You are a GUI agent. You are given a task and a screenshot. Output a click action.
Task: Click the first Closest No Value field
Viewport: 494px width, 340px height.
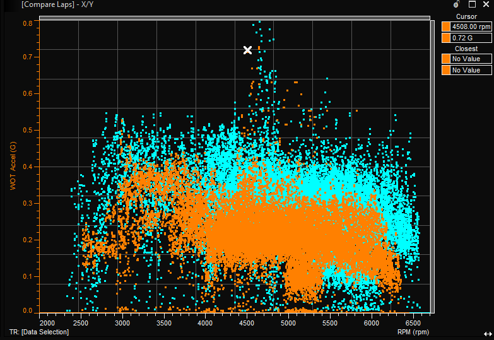pos(470,59)
